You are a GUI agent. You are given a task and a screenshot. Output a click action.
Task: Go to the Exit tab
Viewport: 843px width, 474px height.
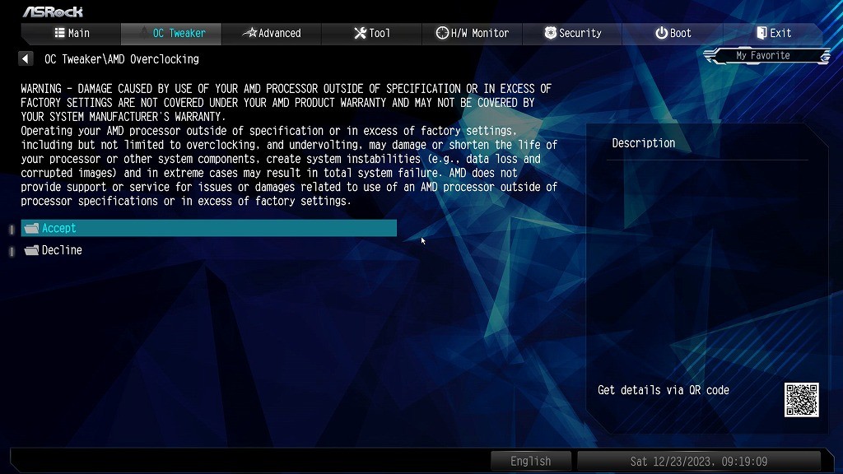[773, 33]
